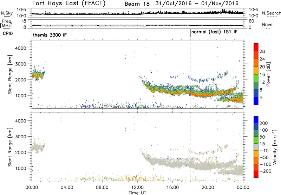Click the dashed CPID change marker at 18:00
Screen dimensions: 281x195
point(190,74)
